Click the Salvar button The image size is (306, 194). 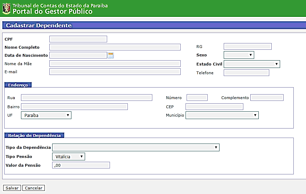tap(12, 188)
